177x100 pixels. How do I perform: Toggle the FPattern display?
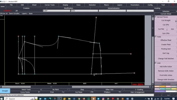[107, 92]
